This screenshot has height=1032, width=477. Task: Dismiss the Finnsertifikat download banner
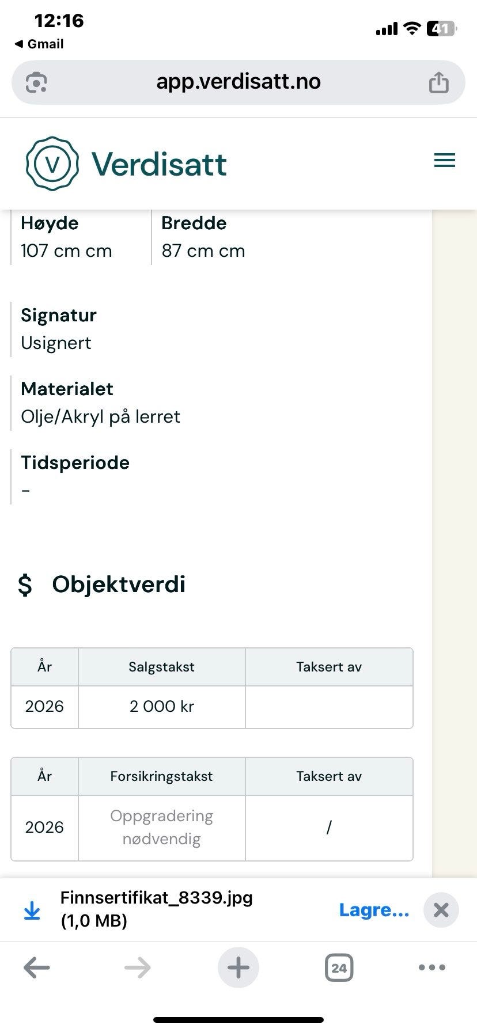(441, 909)
